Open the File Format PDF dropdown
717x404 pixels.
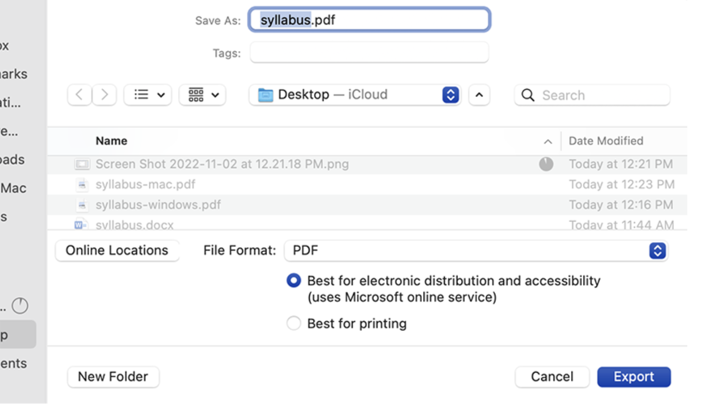point(476,250)
